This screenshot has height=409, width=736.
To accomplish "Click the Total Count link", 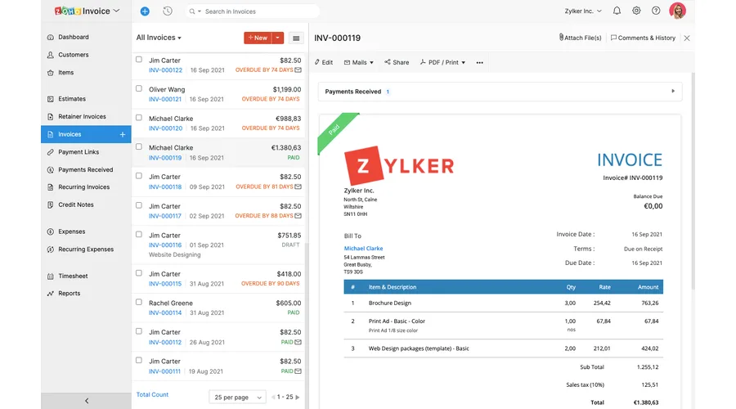I will tap(152, 395).
